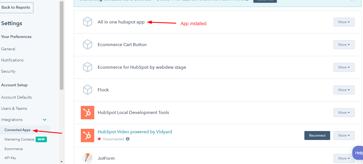
Task: Click the Flock app cube icon
Action: [88, 90]
